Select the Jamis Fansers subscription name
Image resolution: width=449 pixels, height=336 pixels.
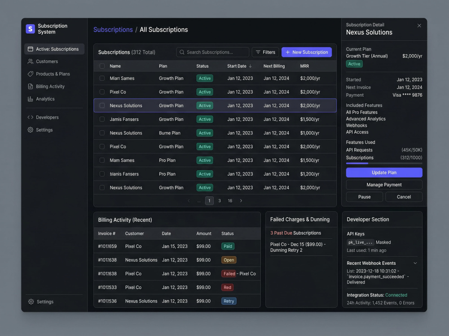(x=124, y=119)
